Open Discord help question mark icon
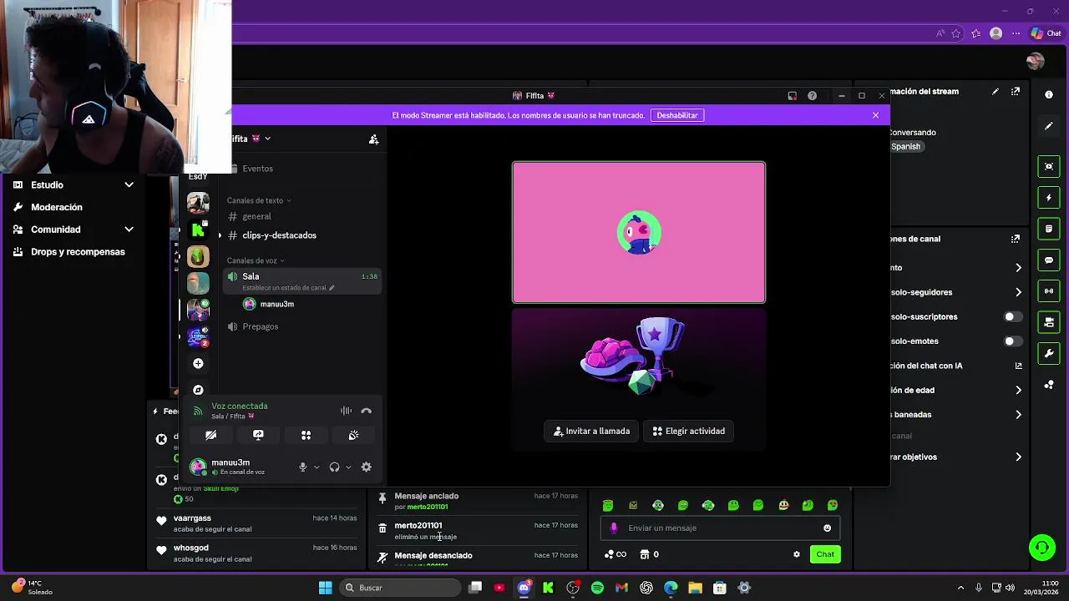This screenshot has width=1069, height=601. pos(812,96)
